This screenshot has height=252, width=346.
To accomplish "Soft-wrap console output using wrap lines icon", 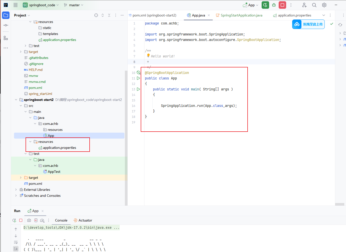I will click(x=16, y=242).
